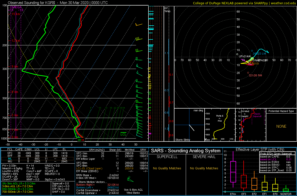Click the NONE hazard type text

point(281,126)
